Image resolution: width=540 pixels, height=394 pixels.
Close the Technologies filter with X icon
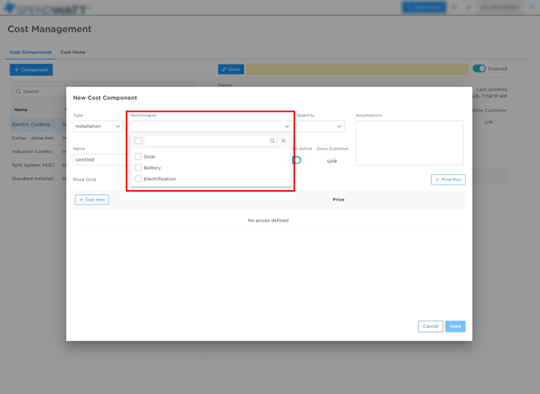click(x=284, y=141)
